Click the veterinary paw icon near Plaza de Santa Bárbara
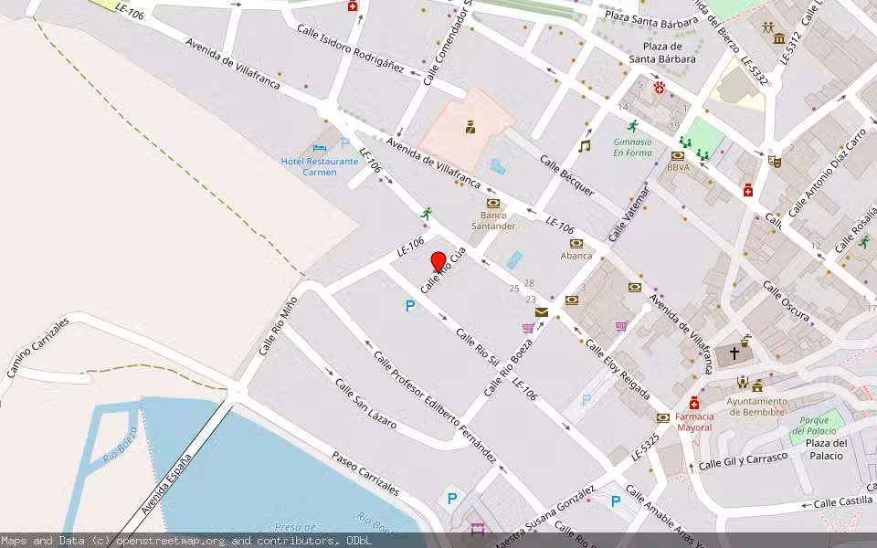 click(x=660, y=88)
